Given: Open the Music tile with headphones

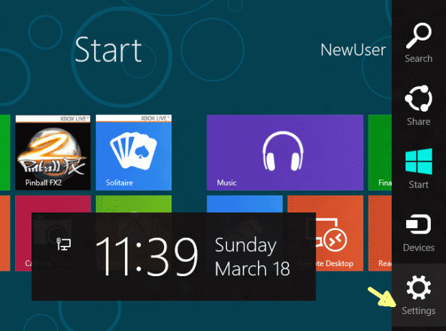Looking at the screenshot, I should click(285, 153).
